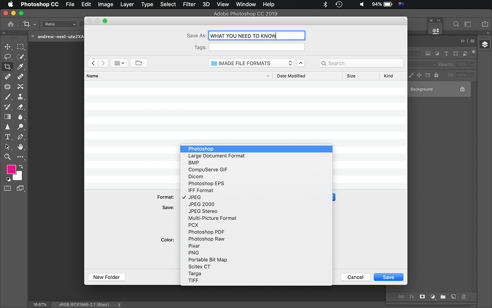The height and width of the screenshot is (308, 492).
Task: Select the Content-Aware Move shuffle-arrows tool
Action: click(x=20, y=87)
